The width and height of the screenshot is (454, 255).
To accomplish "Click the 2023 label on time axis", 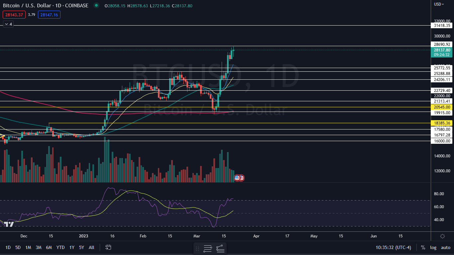I will coord(83,236).
